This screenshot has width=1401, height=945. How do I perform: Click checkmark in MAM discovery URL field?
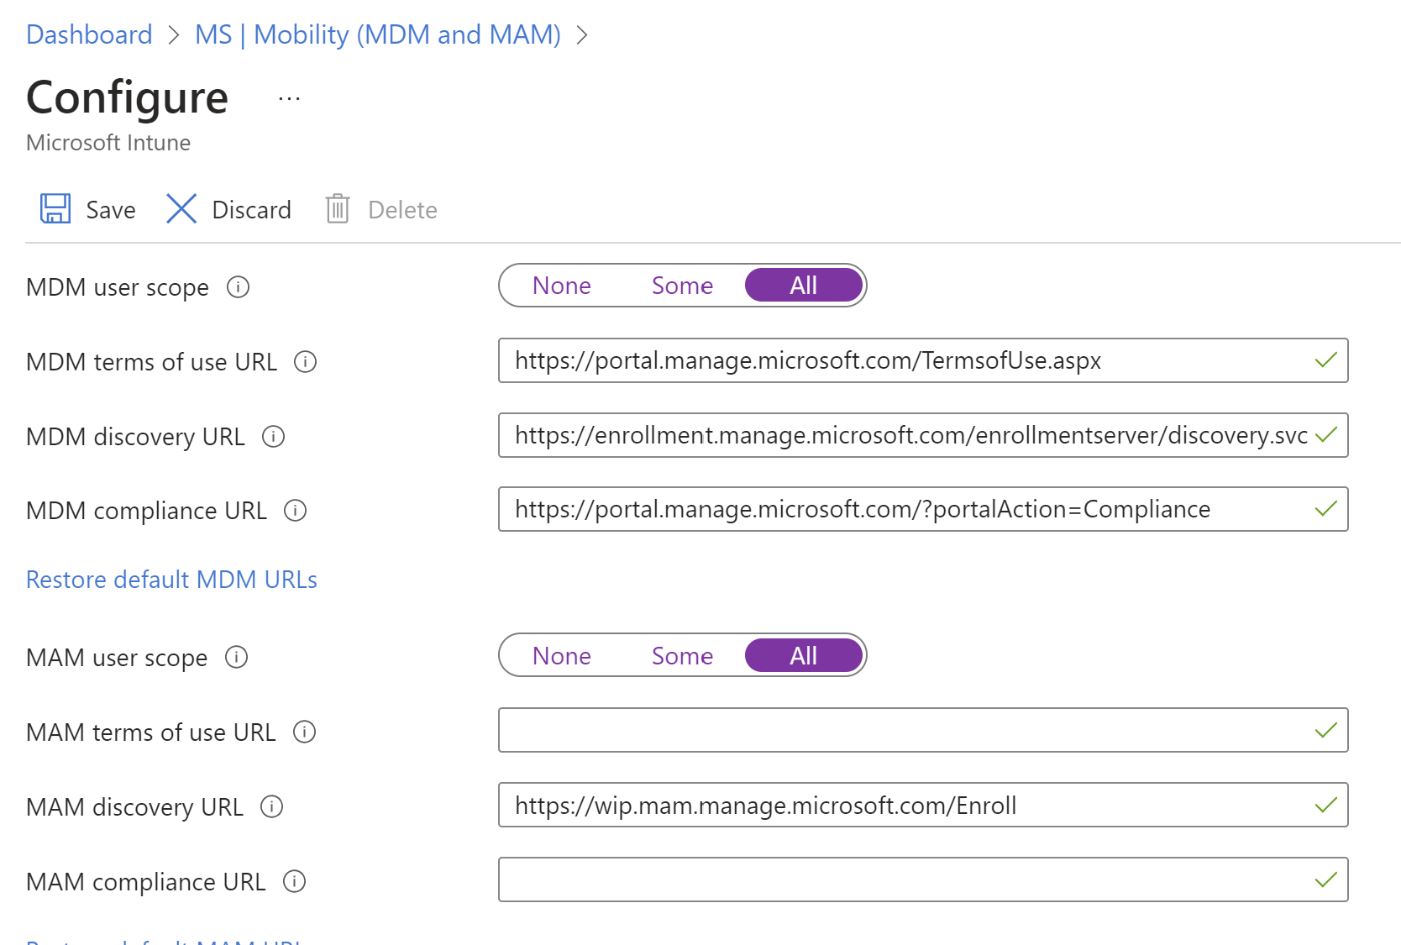tap(1326, 806)
